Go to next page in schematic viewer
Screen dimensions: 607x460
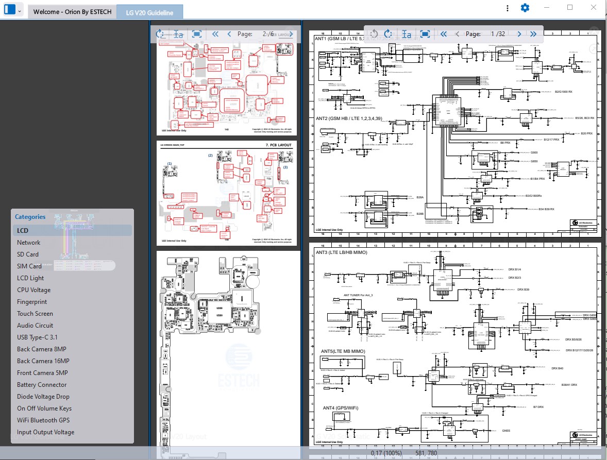tap(519, 34)
